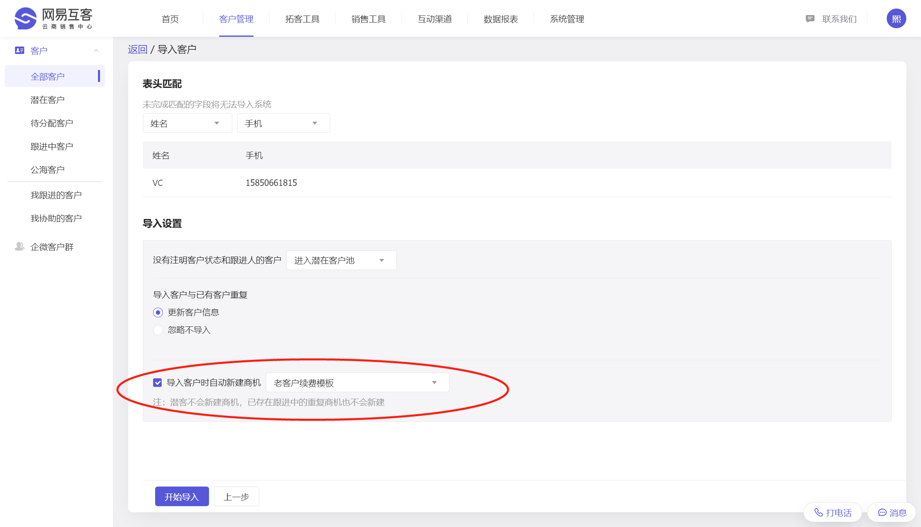Click the 打电话 phone icon

(x=819, y=512)
